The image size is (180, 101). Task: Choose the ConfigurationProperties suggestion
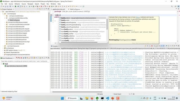click(83, 22)
